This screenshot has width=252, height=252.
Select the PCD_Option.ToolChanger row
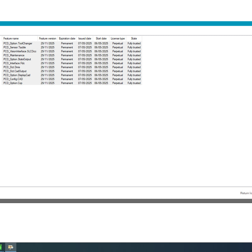click(x=18, y=43)
